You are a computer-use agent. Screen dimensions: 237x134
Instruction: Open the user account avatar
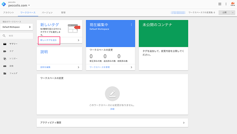[233, 4]
